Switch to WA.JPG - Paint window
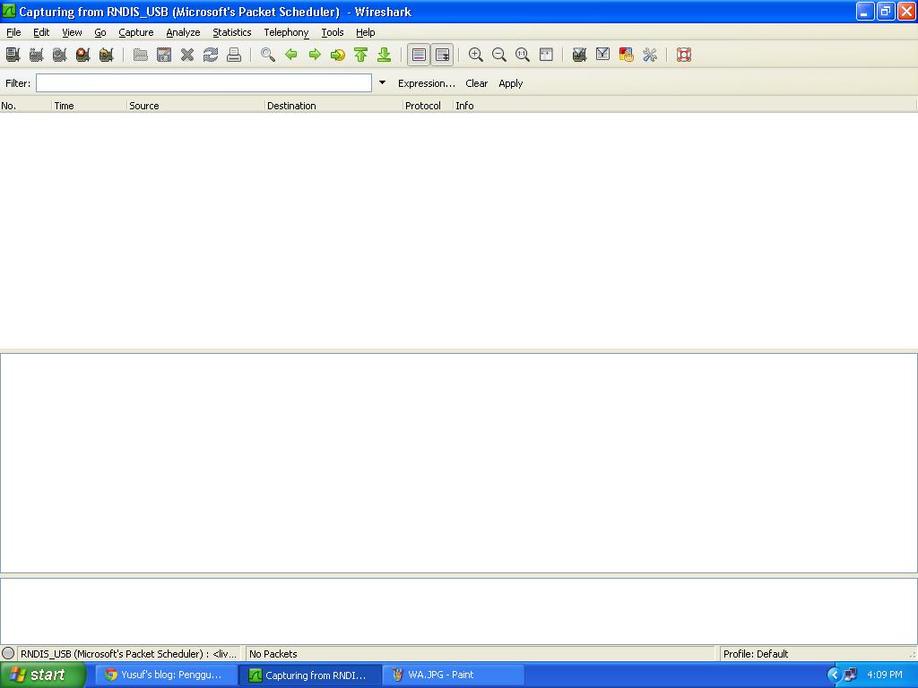 tap(453, 675)
